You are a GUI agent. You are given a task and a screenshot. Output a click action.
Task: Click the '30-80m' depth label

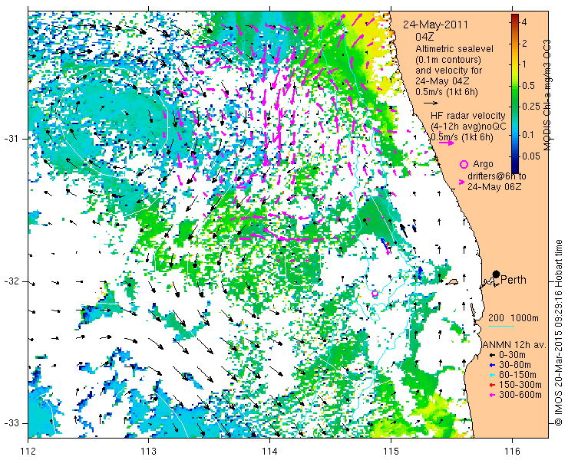(515, 365)
